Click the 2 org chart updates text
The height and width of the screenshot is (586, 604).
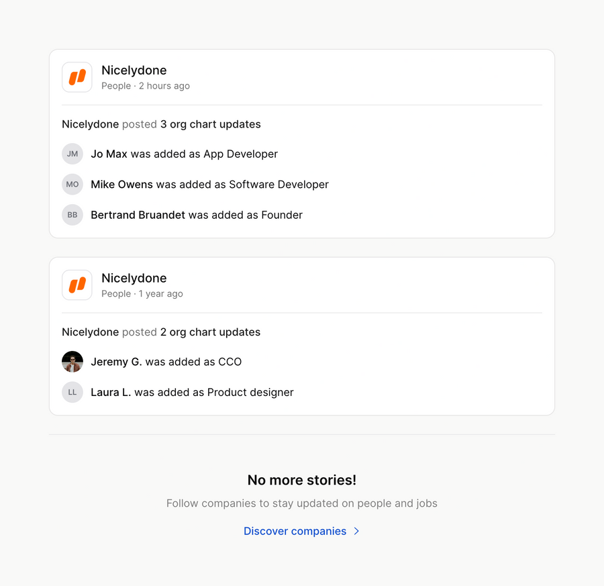click(210, 332)
